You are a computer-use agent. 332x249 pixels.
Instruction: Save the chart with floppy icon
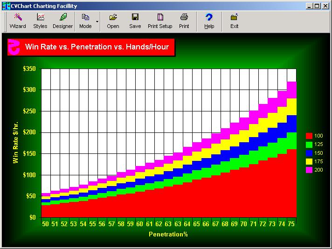(135, 21)
